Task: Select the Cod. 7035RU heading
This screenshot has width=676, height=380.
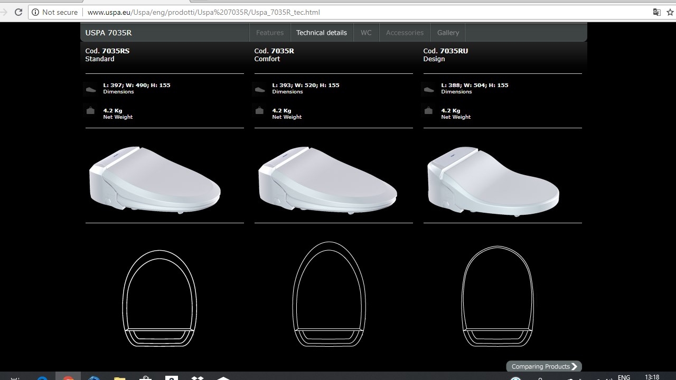Action: click(446, 51)
